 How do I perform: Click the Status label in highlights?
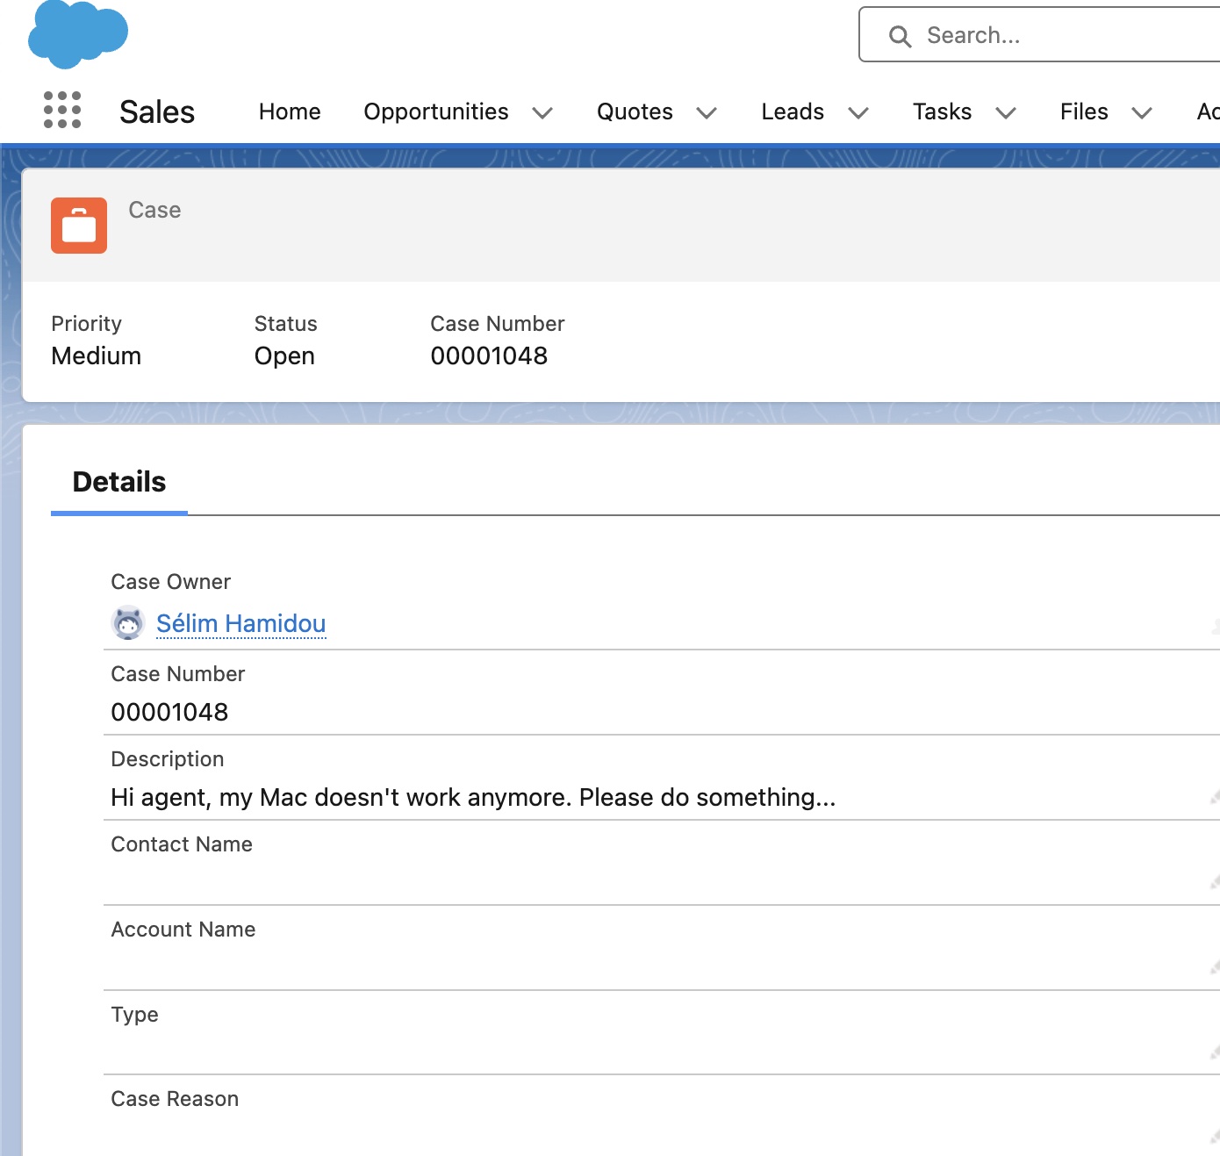[285, 324]
